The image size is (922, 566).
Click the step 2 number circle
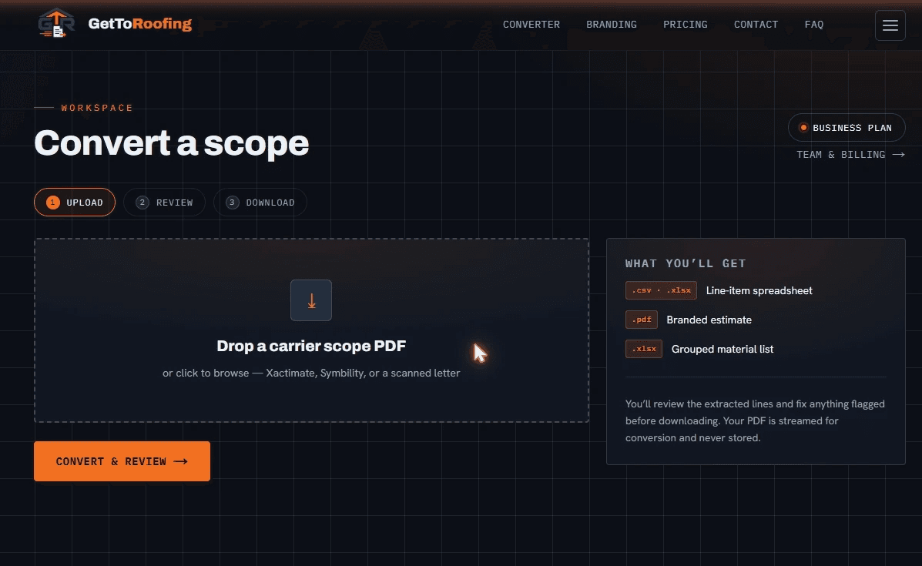pyautogui.click(x=142, y=203)
